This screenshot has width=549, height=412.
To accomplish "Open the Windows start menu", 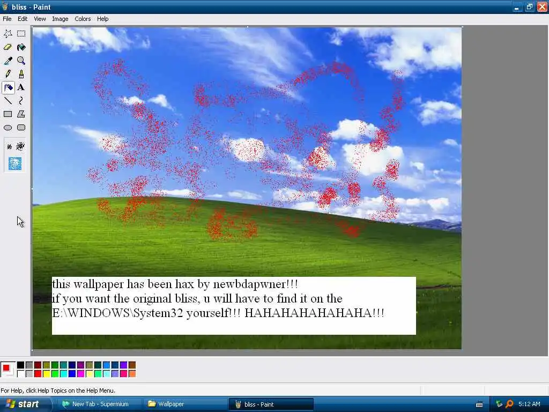I will (x=25, y=404).
